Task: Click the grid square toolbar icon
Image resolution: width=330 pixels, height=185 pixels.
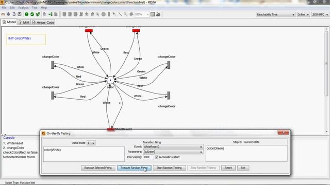Action: tap(153, 14)
